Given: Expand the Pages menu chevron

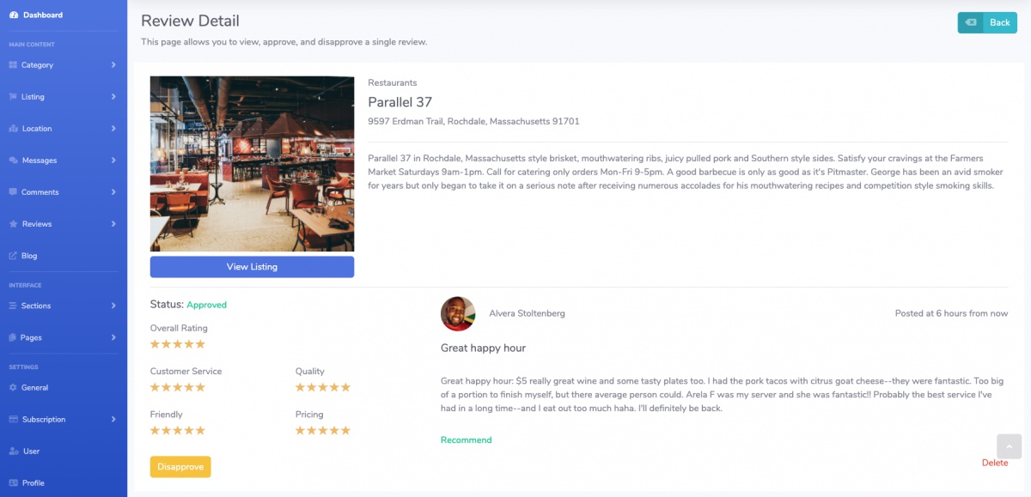Looking at the screenshot, I should (113, 337).
